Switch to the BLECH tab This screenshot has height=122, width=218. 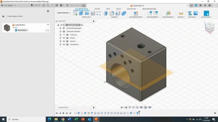point(119,9)
